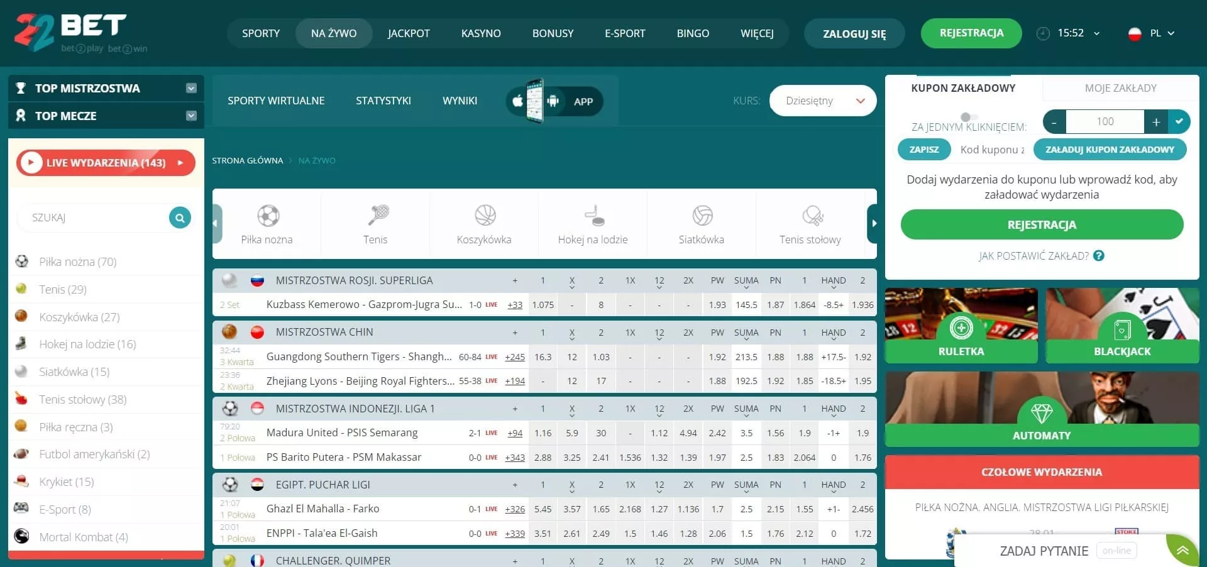Click the ZALOGUJ SIĘ button
1207x567 pixels.
tap(854, 34)
